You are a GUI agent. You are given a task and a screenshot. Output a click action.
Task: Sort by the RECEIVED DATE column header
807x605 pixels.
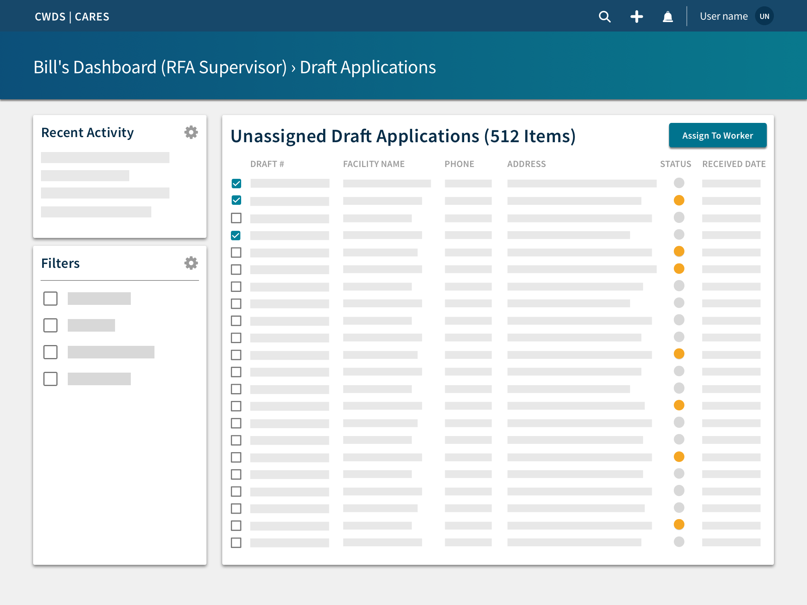[x=734, y=164]
